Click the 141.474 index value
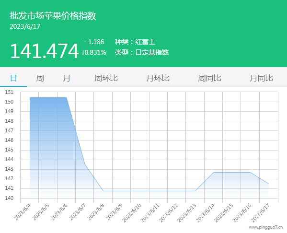287x233 pixels. click(x=44, y=51)
